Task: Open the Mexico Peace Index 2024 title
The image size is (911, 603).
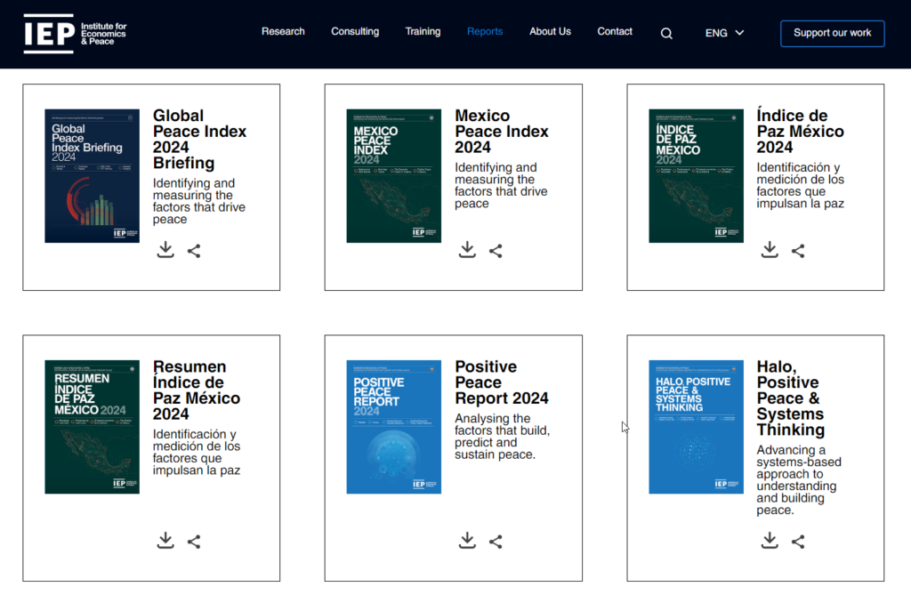Action: point(502,132)
